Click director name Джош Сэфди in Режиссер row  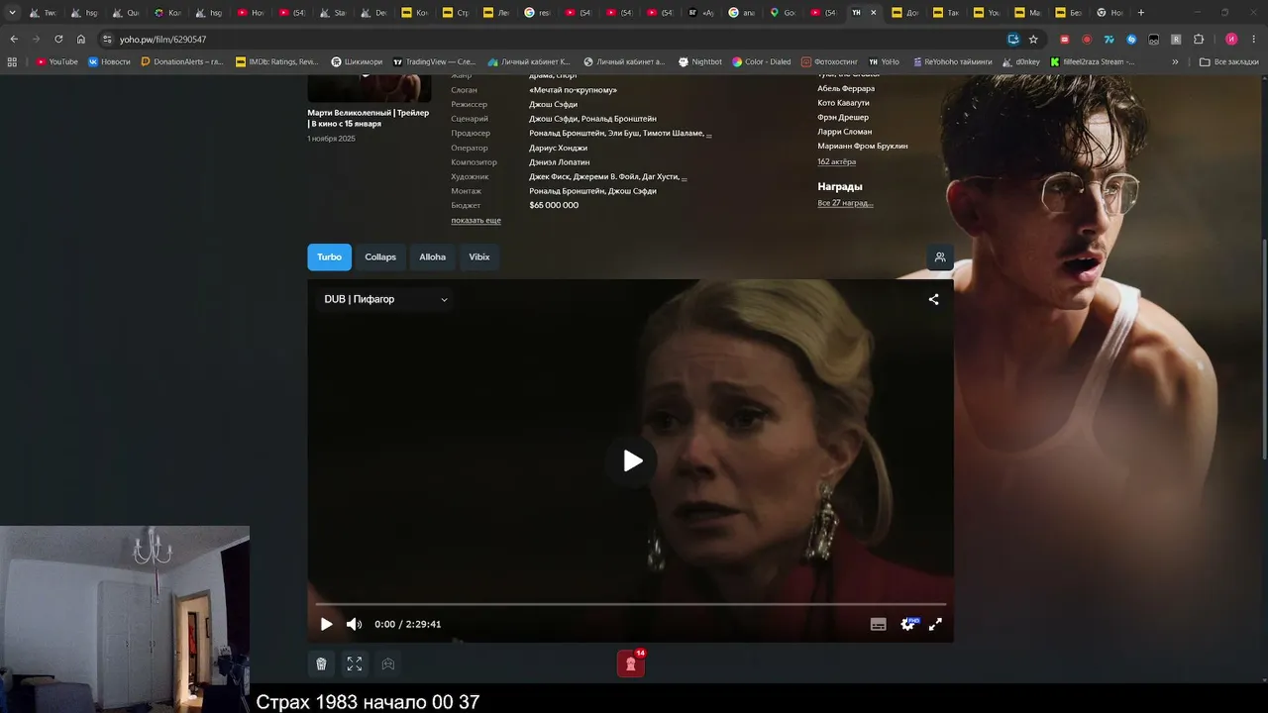click(553, 104)
